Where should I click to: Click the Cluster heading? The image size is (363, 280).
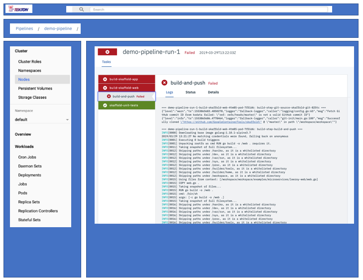21,51
